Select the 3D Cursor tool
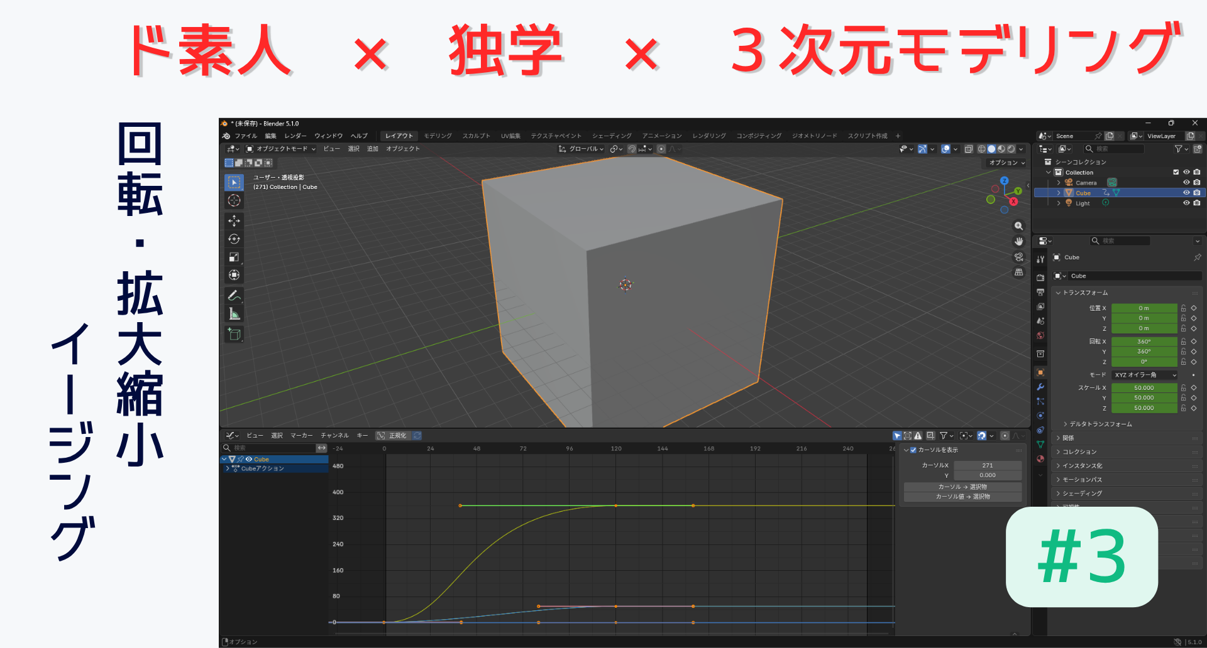This screenshot has width=1207, height=648. (234, 200)
